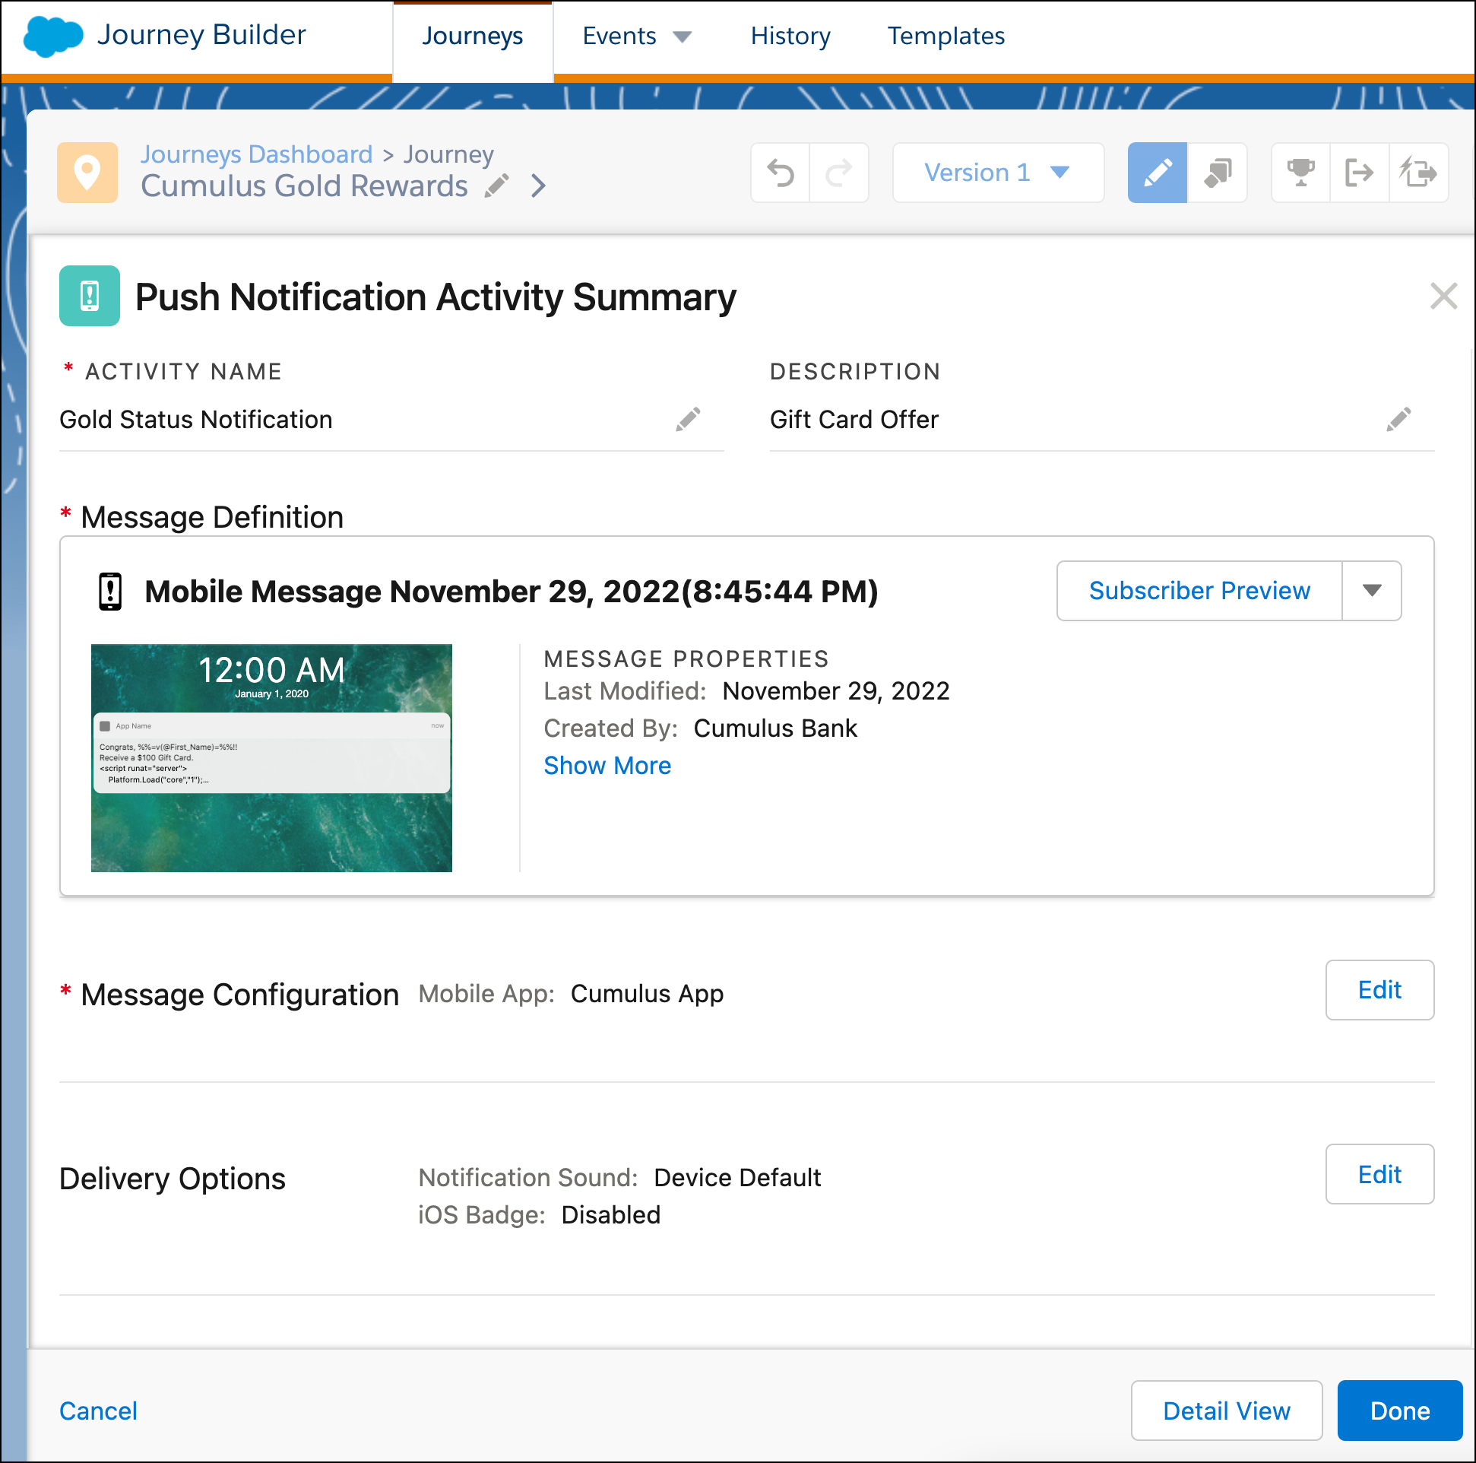The width and height of the screenshot is (1476, 1463).
Task: Edit the Gift Card Offer description
Action: pyautogui.click(x=1398, y=419)
